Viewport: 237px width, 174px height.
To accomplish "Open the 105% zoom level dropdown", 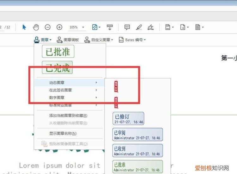I will pos(83,27).
